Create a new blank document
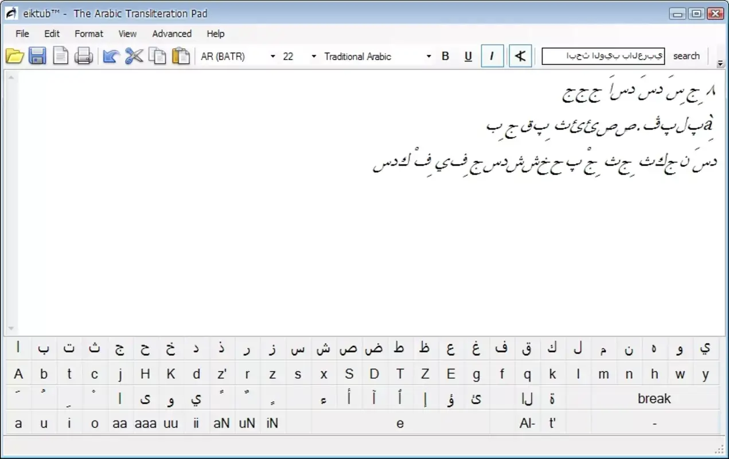729x459 pixels. pyautogui.click(x=60, y=56)
